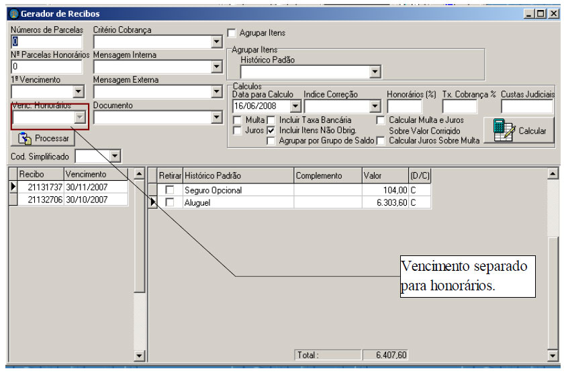
Task: Enable the Agrupar Itens checkbox
Action: coord(232,33)
